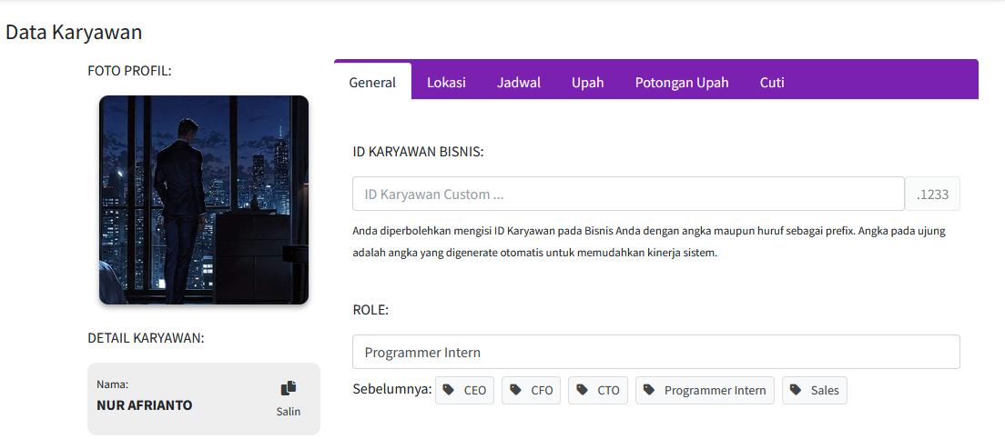Copy the name using Salin icon

tap(289, 388)
